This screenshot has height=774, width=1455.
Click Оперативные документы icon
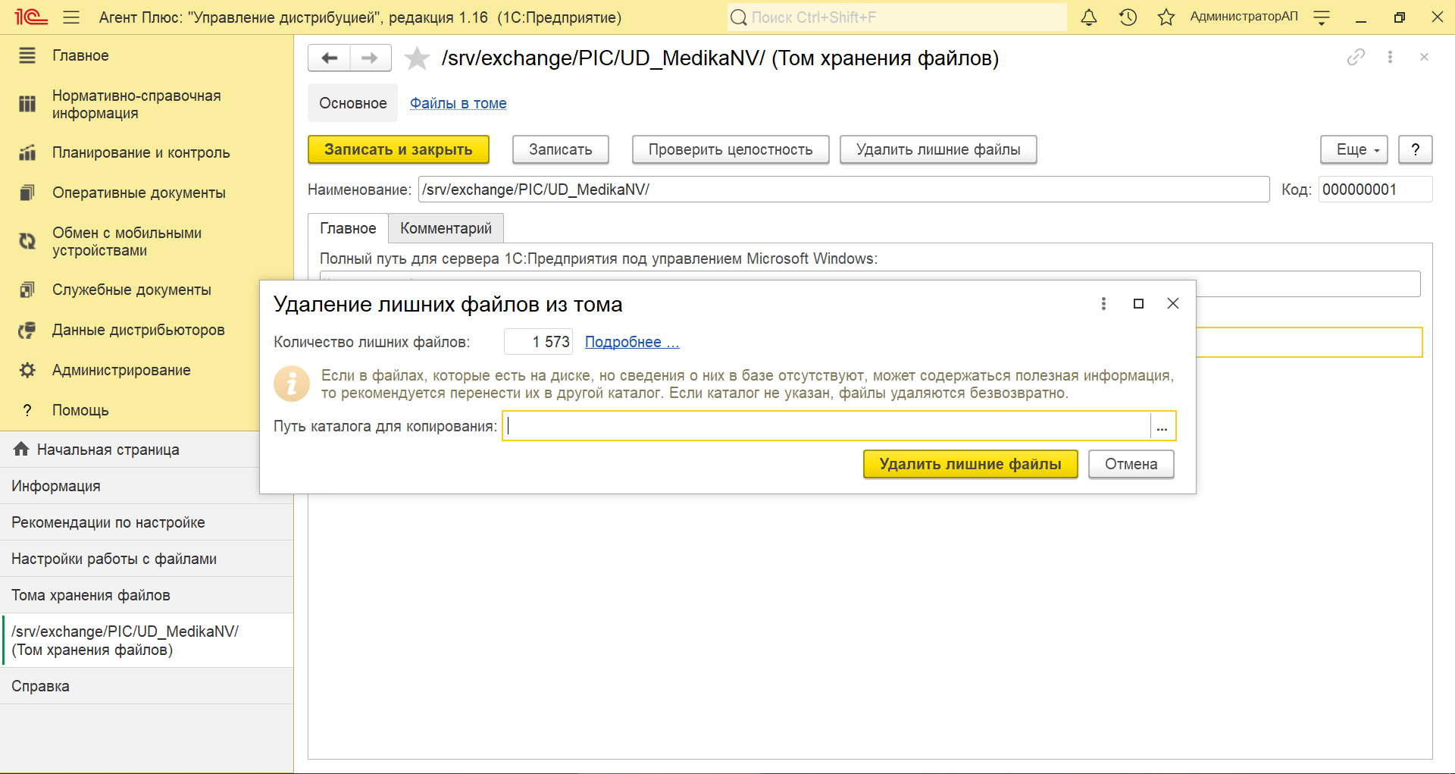point(27,193)
